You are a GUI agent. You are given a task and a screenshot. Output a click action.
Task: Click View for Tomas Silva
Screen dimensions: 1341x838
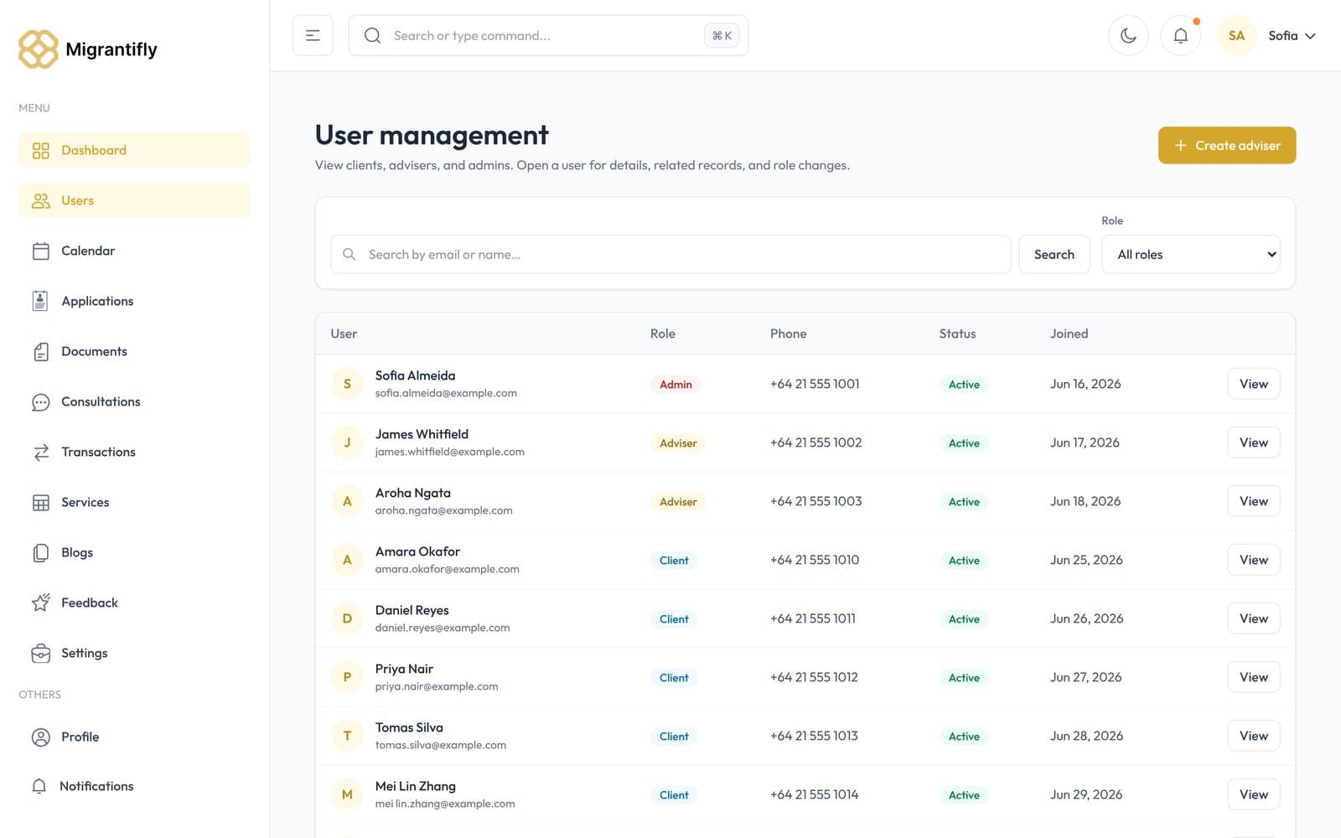point(1254,736)
